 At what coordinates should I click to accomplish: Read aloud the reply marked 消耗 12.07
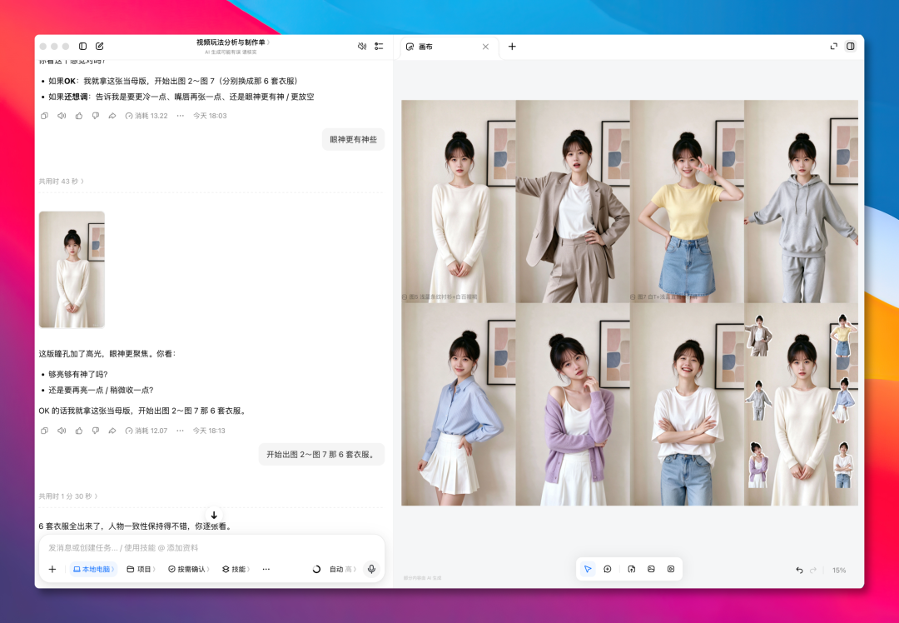click(x=62, y=431)
